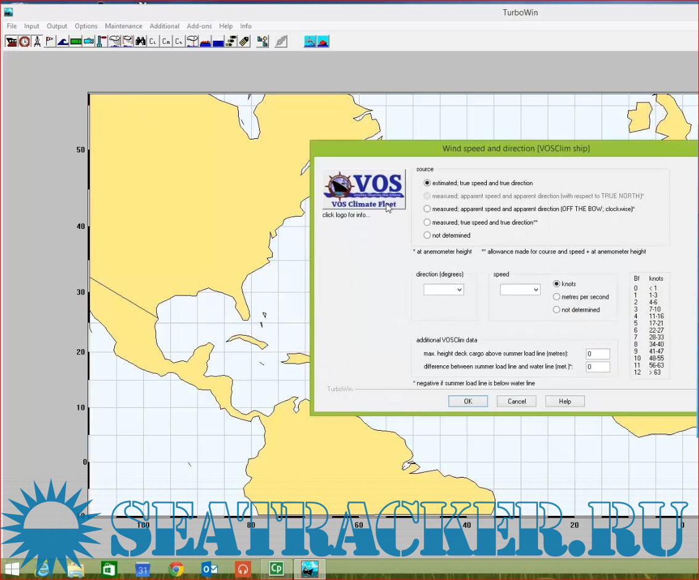Click the divider compass position icon

38,42
